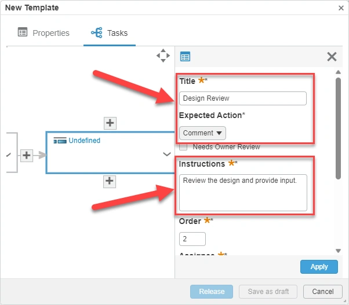Viewport: 349px width, 305px height.
Task: Click the pan arrows icon above canvas
Action: pyautogui.click(x=163, y=56)
